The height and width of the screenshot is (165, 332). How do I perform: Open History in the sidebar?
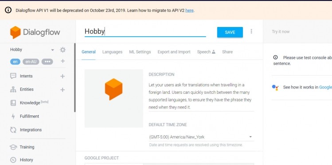click(x=26, y=160)
